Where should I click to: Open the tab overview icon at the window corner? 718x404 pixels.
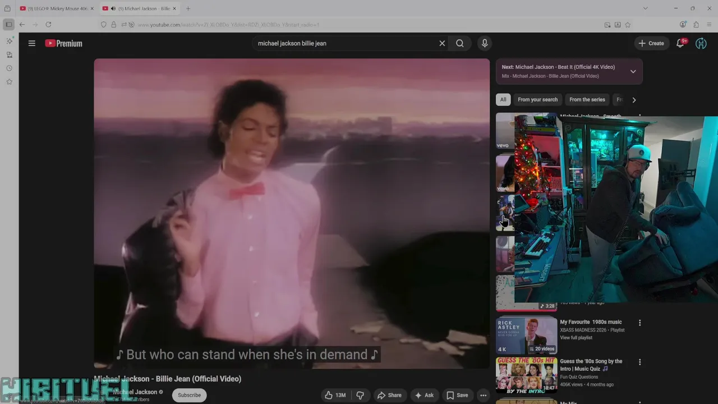[x=7, y=8]
